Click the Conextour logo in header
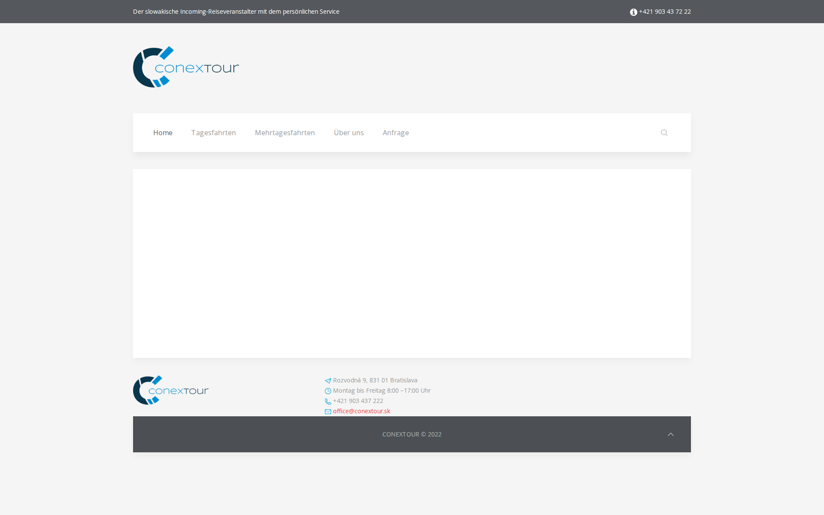This screenshot has height=515, width=824. point(186,67)
